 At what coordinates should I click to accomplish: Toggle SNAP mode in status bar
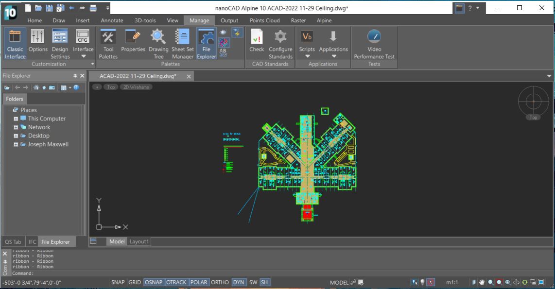point(118,282)
